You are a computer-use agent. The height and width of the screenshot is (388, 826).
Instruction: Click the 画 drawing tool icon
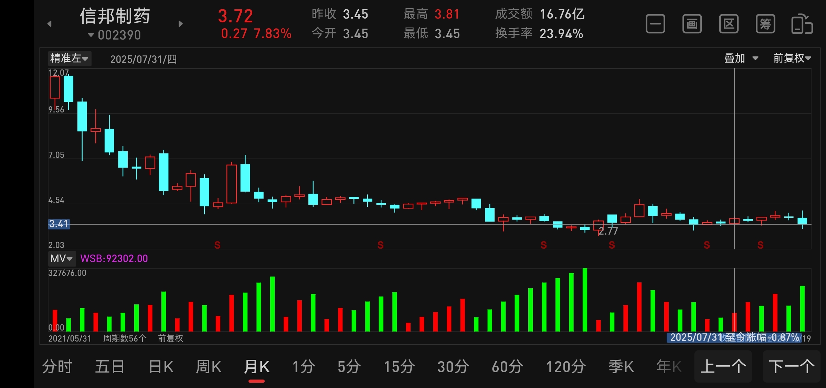(x=692, y=24)
